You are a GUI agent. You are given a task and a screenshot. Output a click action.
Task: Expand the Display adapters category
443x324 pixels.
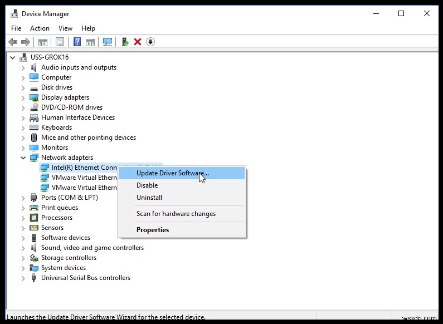pyautogui.click(x=23, y=97)
